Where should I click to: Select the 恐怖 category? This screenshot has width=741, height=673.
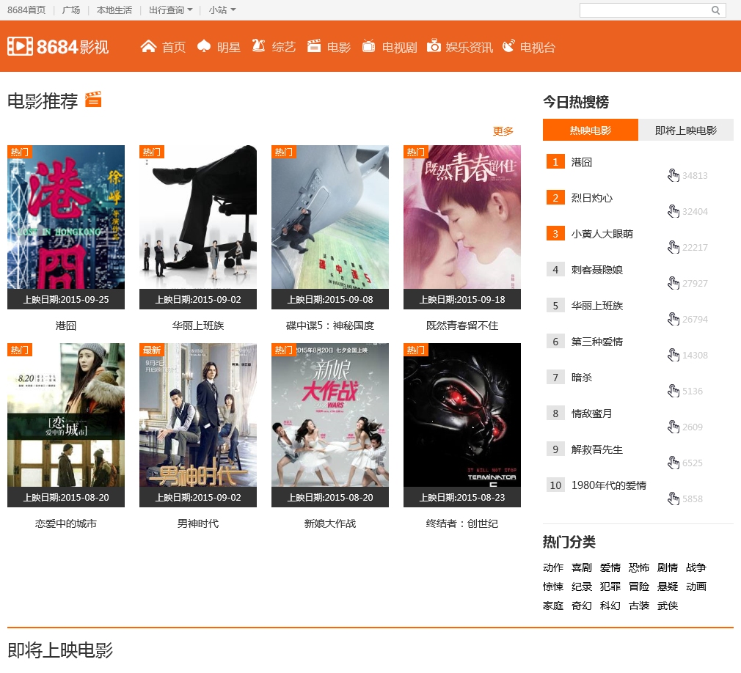[639, 567]
